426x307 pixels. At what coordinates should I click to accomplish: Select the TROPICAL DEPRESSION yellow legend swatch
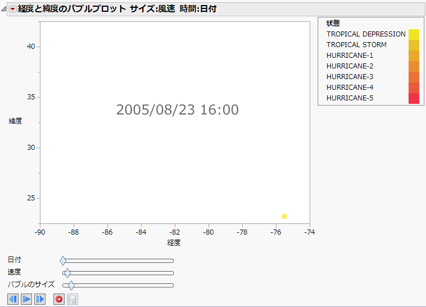pyautogui.click(x=414, y=34)
